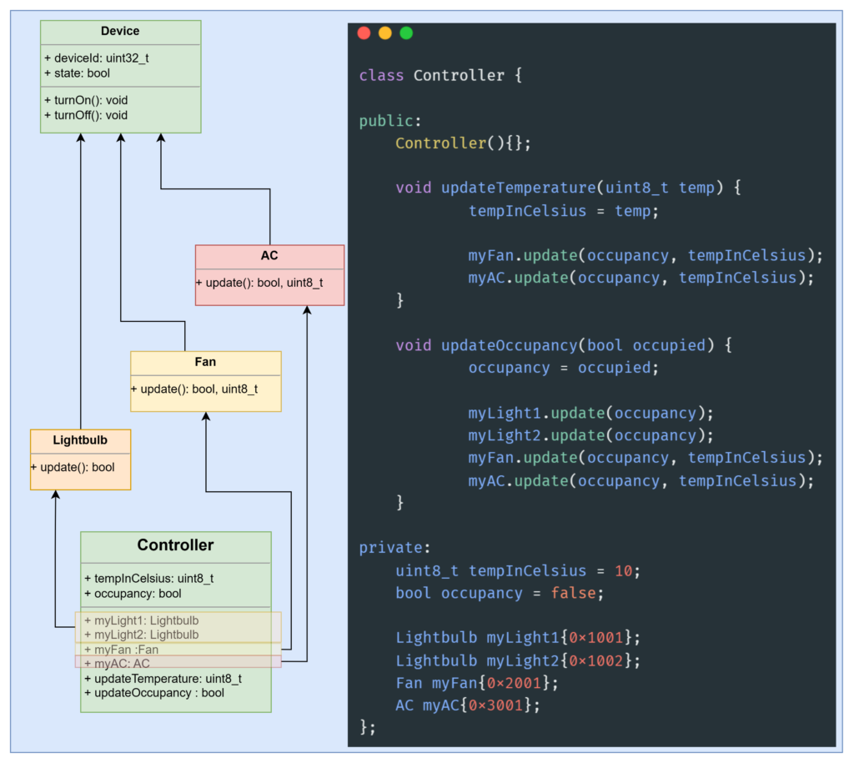Image resolution: width=854 pixels, height=763 pixels.
Task: Click '+ turnOff(): void' method
Action: [86, 115]
